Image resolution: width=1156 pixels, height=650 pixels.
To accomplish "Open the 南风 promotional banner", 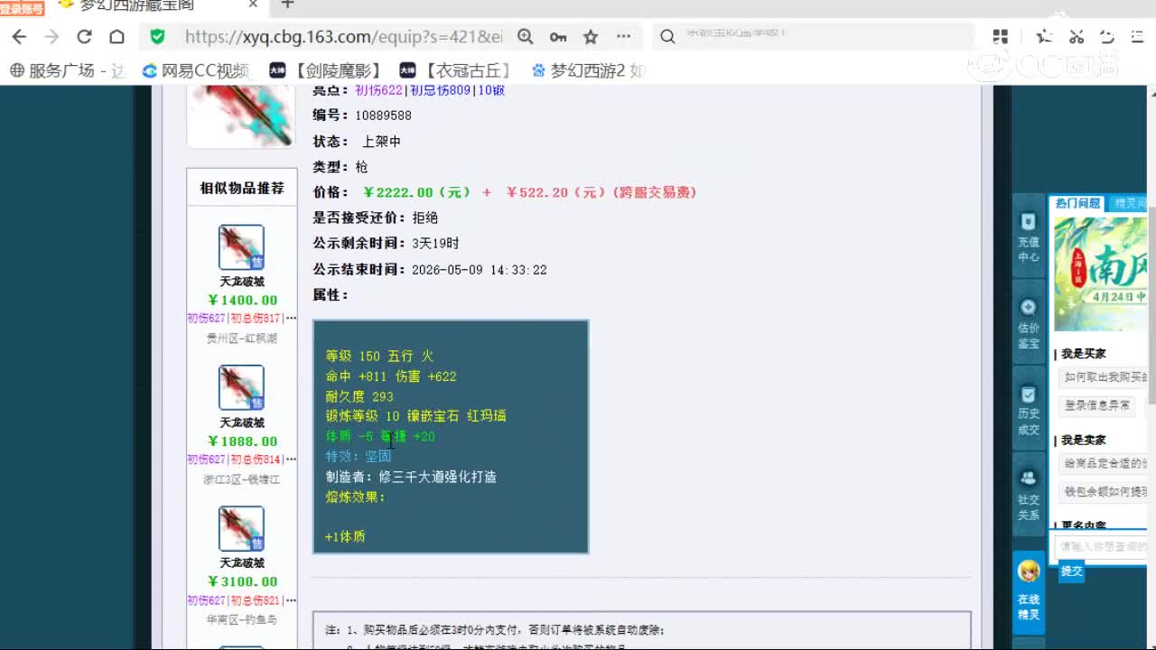I will tap(1100, 274).
